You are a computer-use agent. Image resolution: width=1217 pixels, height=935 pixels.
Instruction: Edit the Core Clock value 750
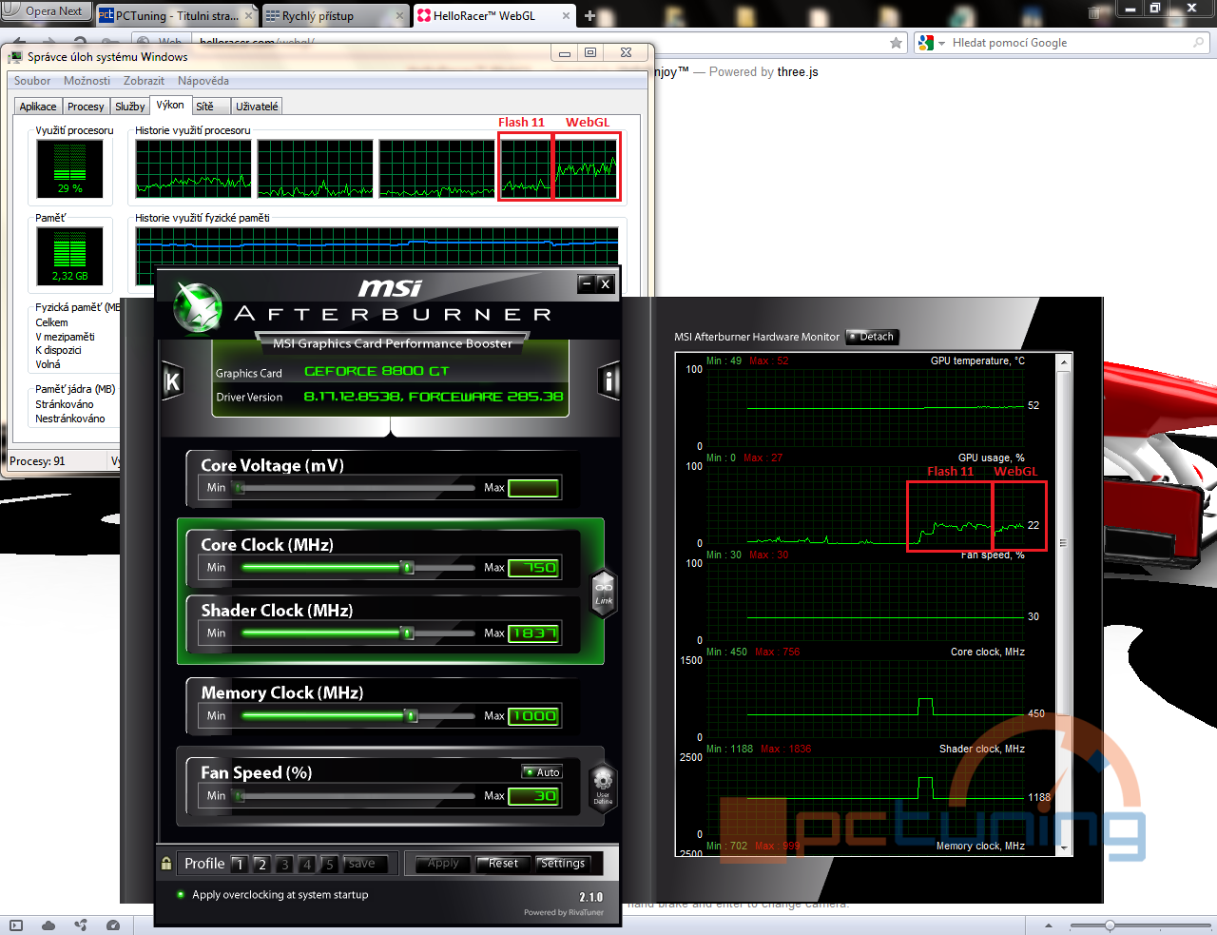click(533, 568)
